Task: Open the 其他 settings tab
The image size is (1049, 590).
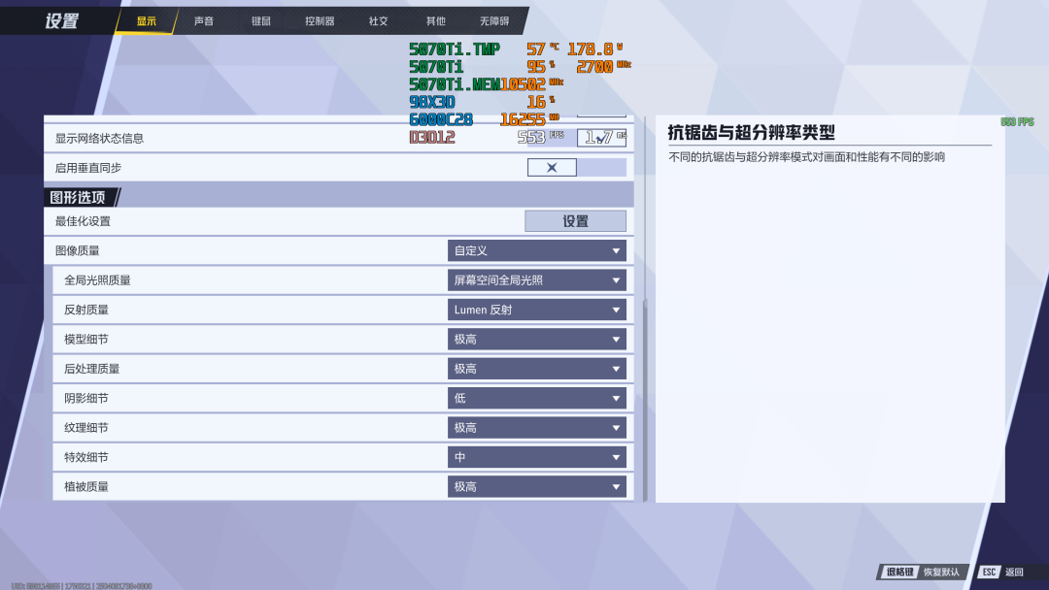Action: pyautogui.click(x=435, y=20)
